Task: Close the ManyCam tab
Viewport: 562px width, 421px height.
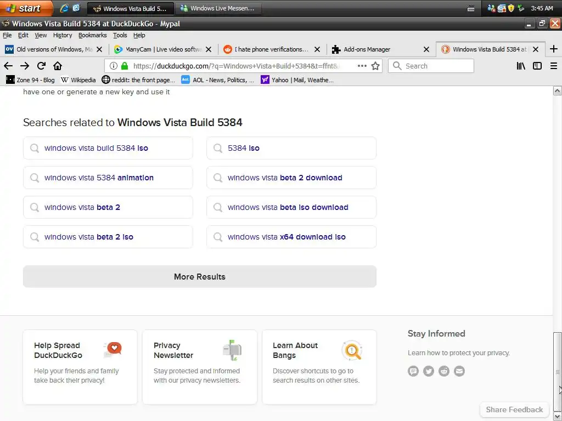Action: click(209, 49)
